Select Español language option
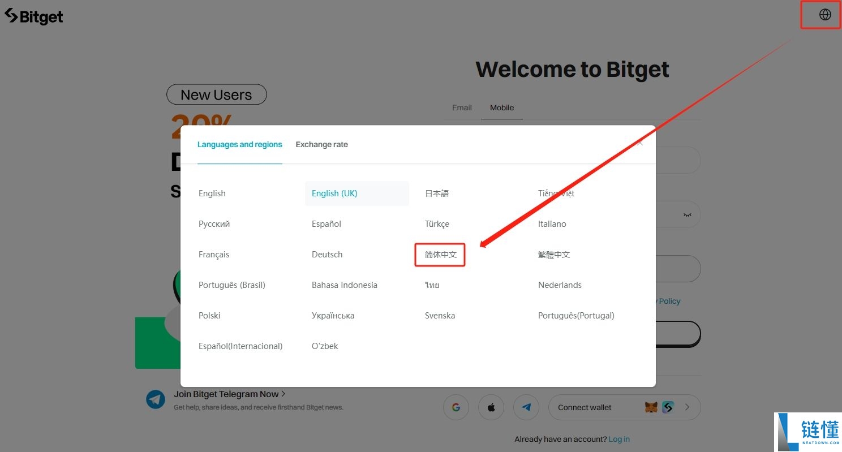 pyautogui.click(x=327, y=224)
